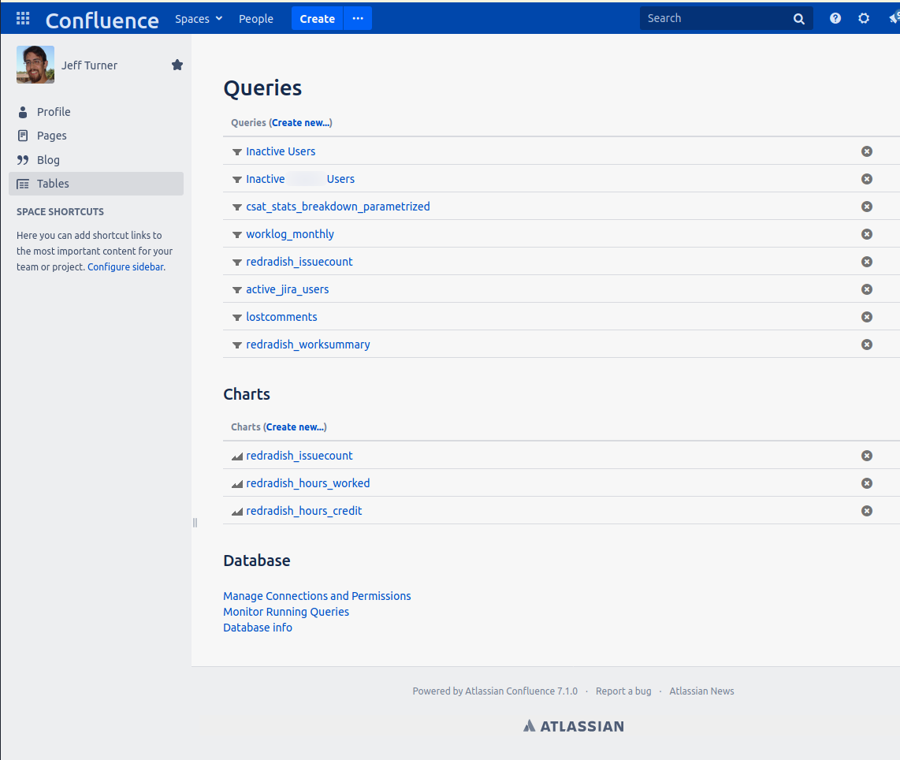900x760 pixels.
Task: Star this space as favorite
Action: pos(177,65)
